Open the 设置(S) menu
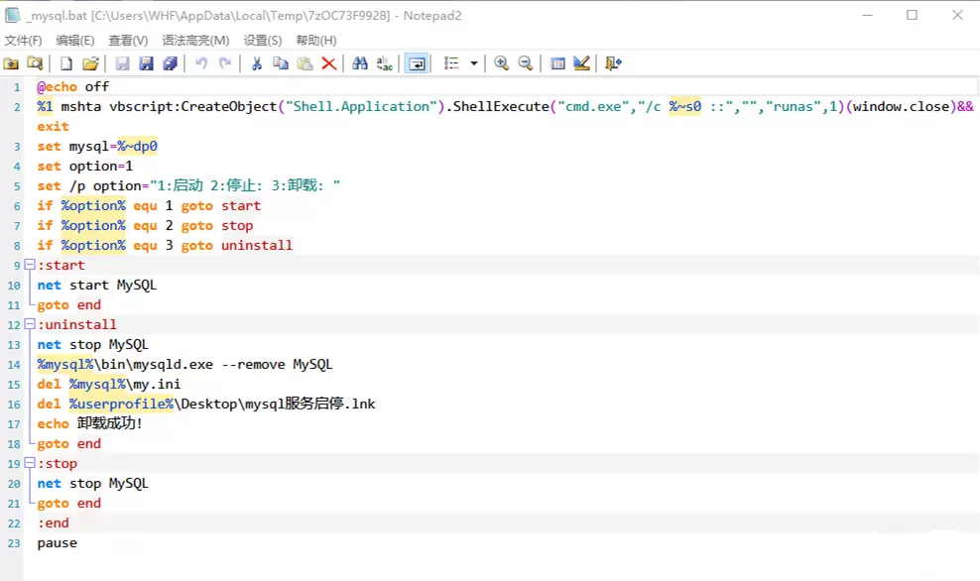The width and height of the screenshot is (980, 581). (263, 40)
